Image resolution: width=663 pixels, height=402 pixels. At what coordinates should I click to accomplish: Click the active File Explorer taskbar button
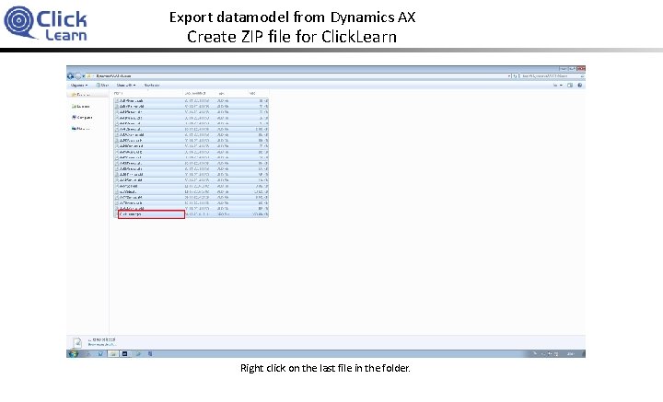(x=113, y=354)
